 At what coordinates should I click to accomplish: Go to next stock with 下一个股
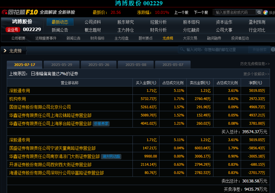pos(201,13)
